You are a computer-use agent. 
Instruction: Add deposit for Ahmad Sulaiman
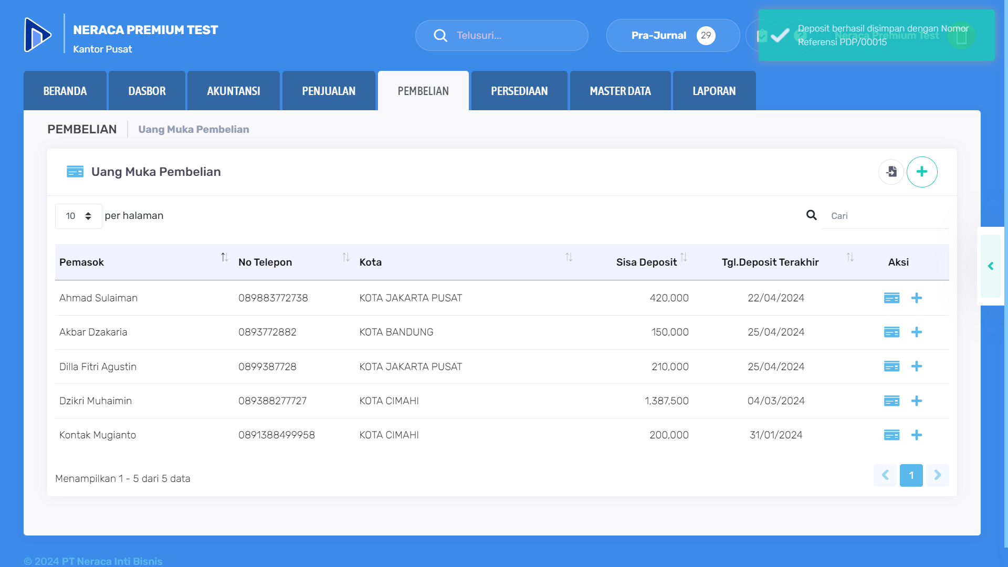[x=917, y=298]
